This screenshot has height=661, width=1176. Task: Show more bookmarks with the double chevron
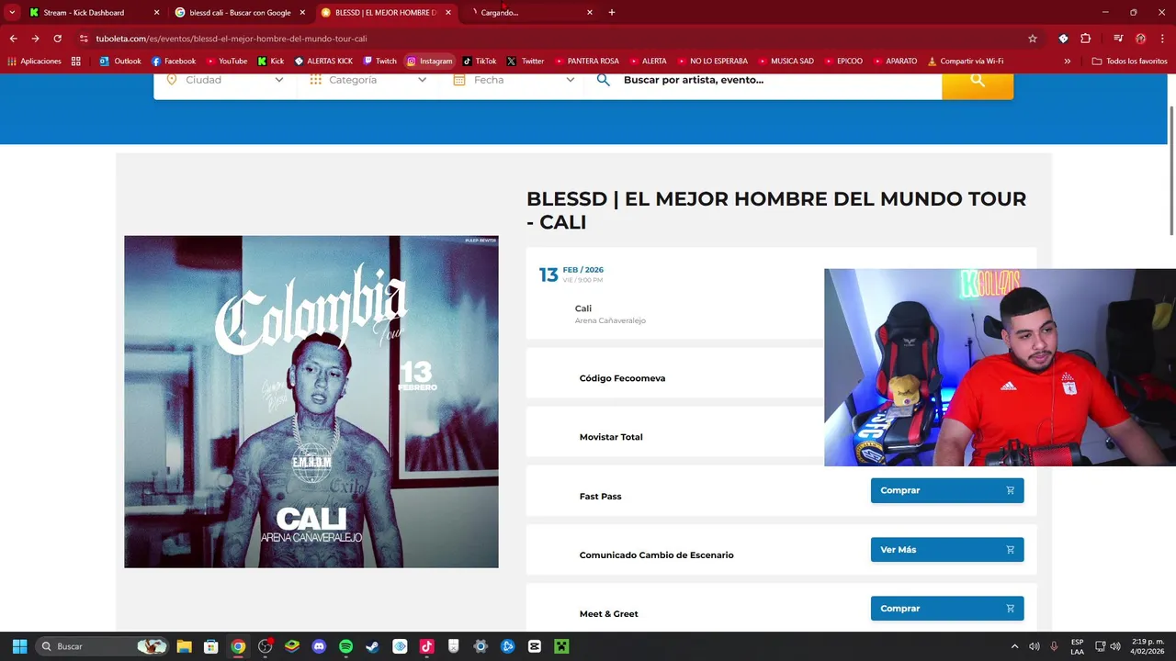(1067, 62)
